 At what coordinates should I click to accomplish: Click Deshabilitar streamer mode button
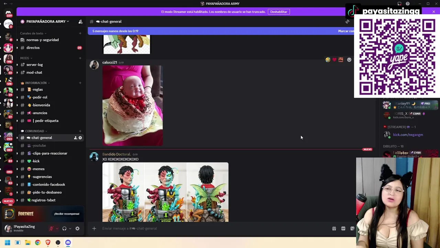(278, 12)
